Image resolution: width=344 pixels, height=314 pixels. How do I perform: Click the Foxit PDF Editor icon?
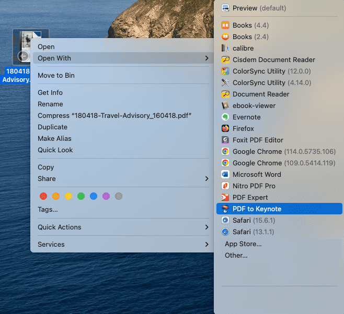coord(225,140)
